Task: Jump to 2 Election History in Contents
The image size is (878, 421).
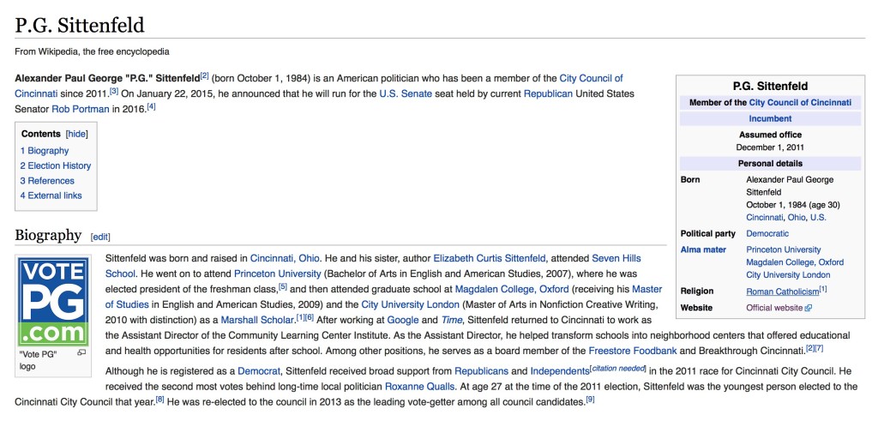Action: (x=56, y=165)
